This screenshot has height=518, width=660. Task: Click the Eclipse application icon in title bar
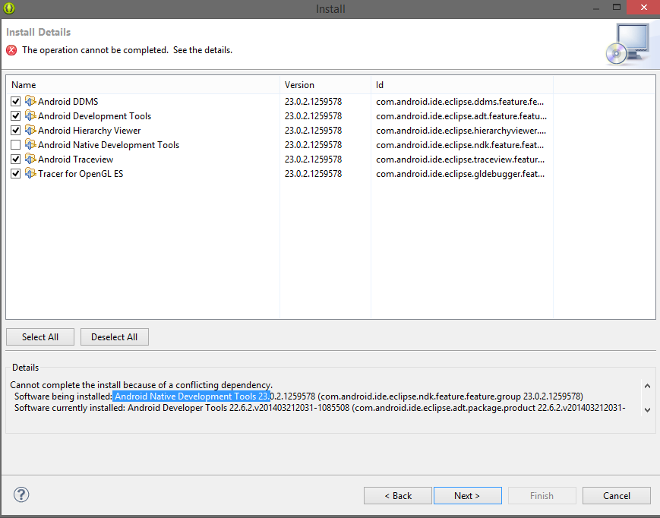click(x=9, y=8)
